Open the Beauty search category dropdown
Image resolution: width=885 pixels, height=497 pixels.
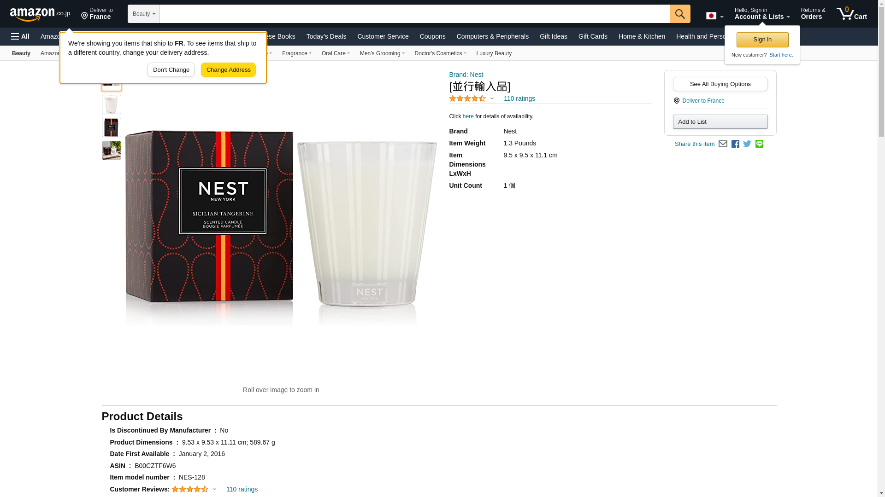click(x=144, y=14)
